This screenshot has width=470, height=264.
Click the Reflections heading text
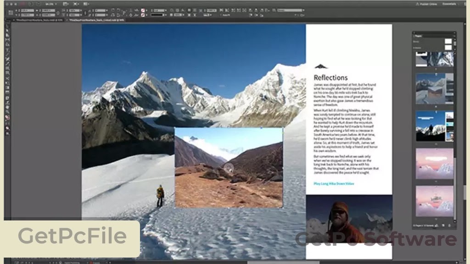click(330, 77)
